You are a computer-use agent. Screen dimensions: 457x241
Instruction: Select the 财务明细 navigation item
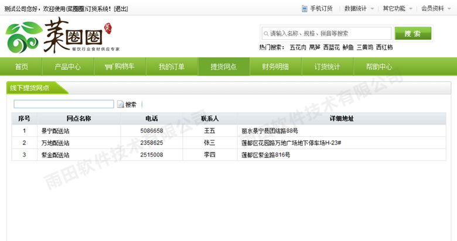click(x=275, y=67)
